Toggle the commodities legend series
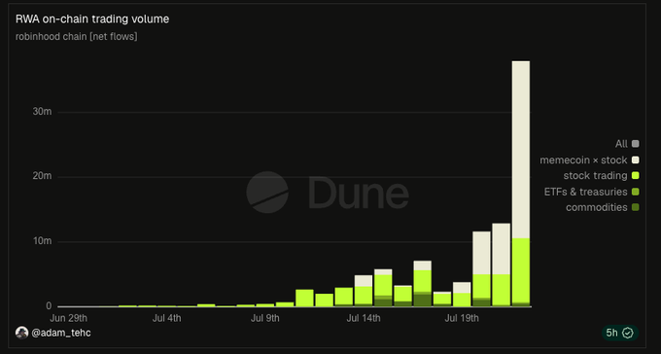 [x=603, y=207]
